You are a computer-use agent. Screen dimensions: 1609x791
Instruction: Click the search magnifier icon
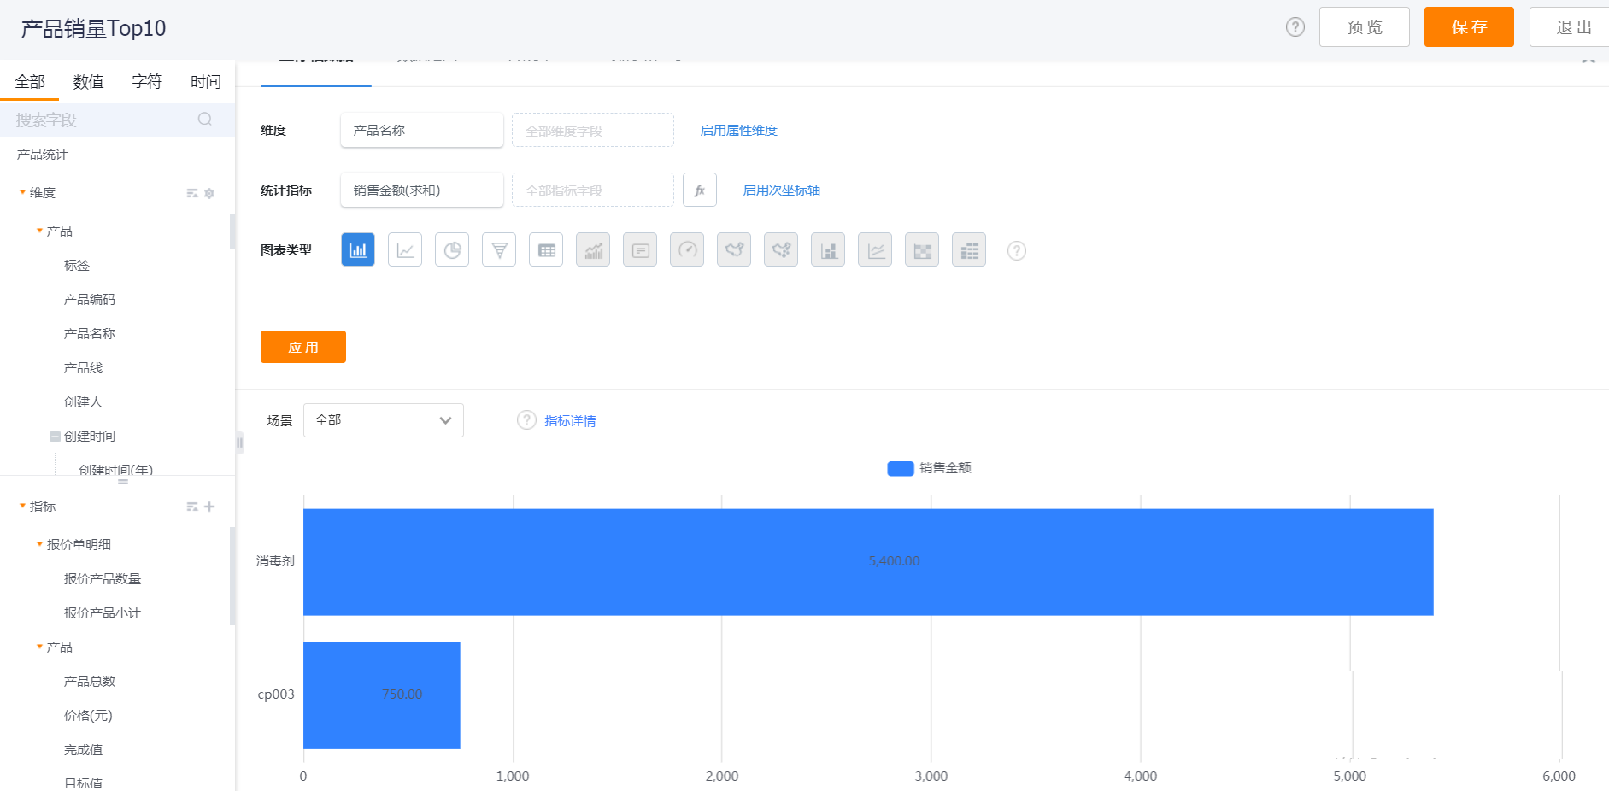[205, 119]
